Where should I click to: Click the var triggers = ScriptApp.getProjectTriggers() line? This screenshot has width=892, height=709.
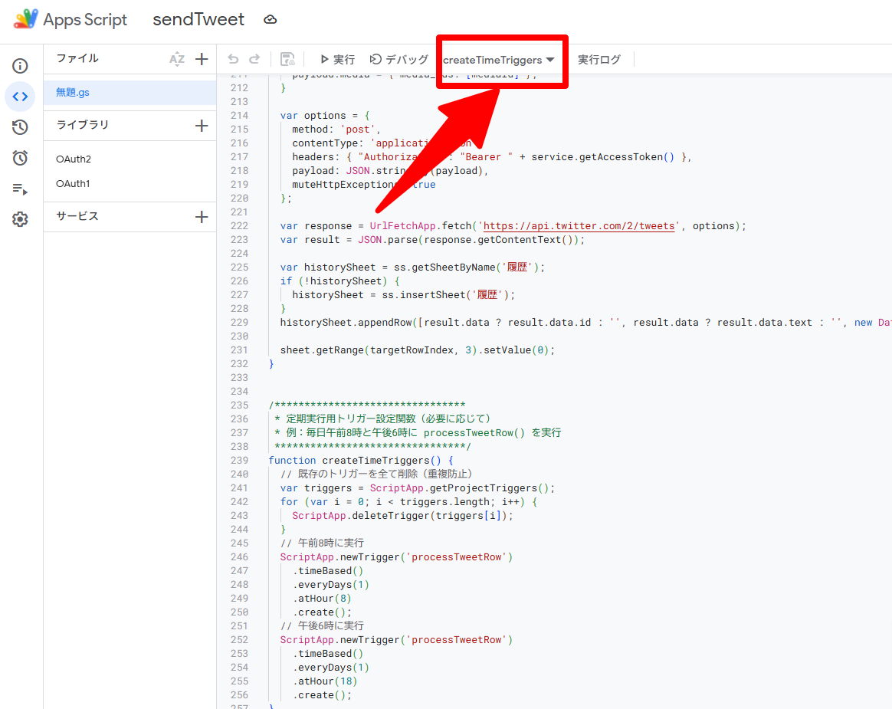point(417,488)
